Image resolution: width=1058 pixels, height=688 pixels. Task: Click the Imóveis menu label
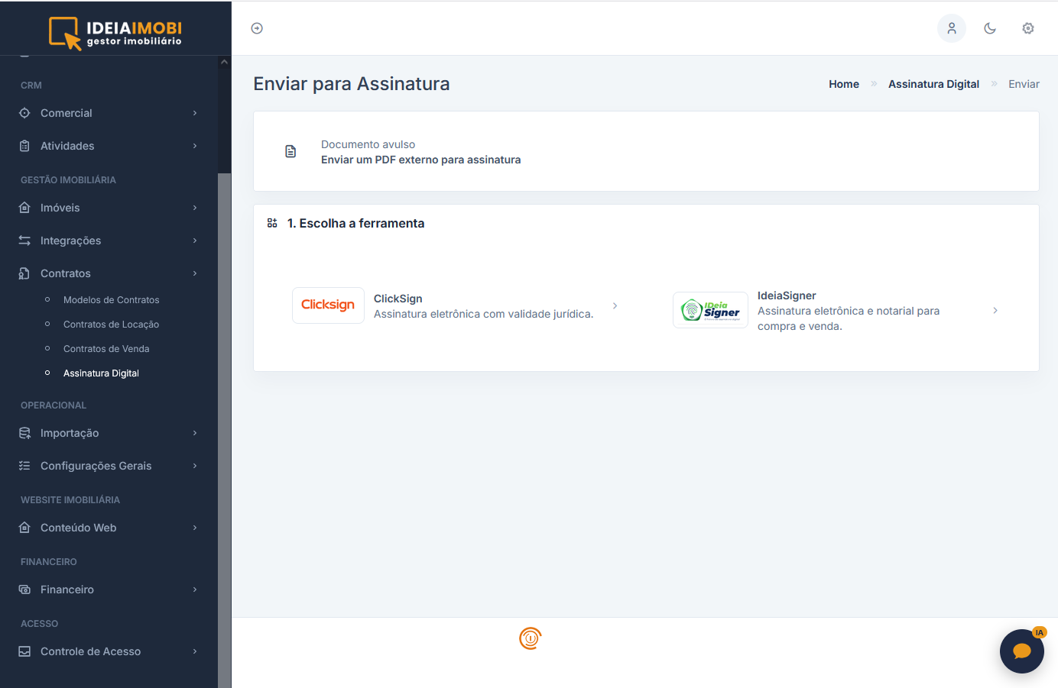60,208
